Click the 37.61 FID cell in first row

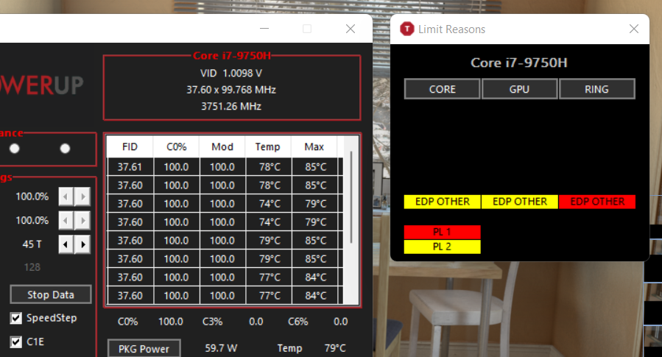(x=130, y=167)
